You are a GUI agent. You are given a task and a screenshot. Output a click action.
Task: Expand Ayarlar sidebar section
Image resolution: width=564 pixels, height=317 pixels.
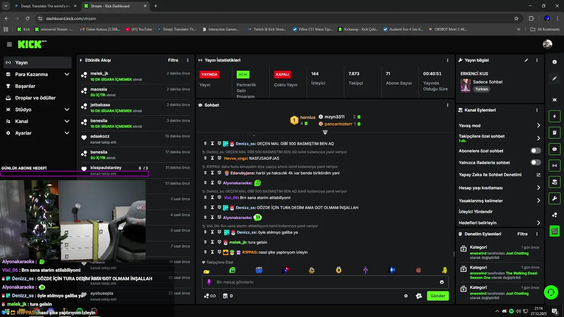[x=67, y=133]
